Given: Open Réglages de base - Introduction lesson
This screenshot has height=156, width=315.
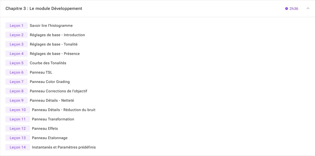Looking at the screenshot, I should click(57, 35).
